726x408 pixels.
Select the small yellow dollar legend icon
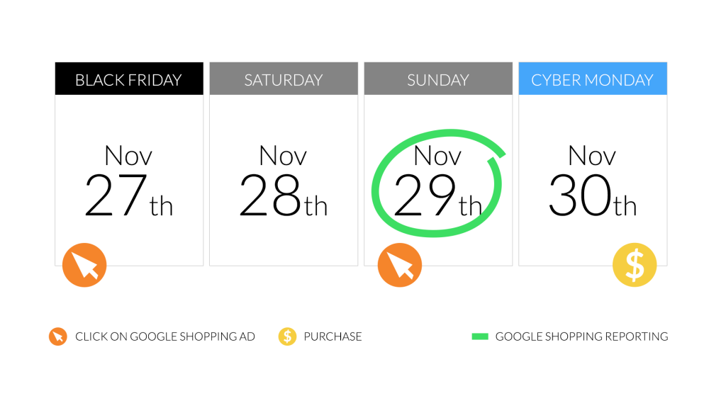pyautogui.click(x=287, y=336)
